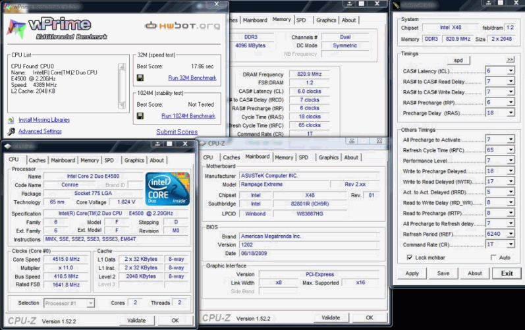This screenshot has height=330, width=525.
Task: Click the Install Missing Libraries icon
Action: [x=11, y=120]
